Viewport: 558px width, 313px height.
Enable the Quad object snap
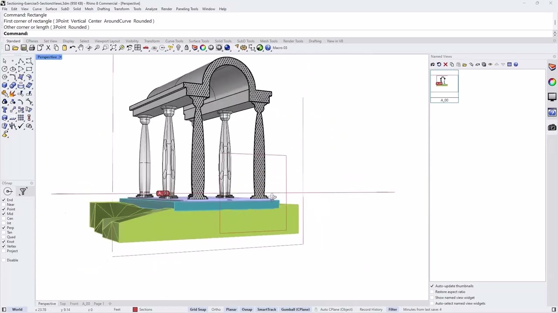click(3, 237)
